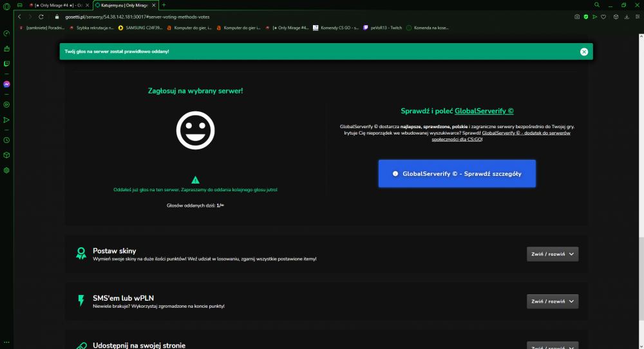Open the Twitch panel in the sidebar
Screen dimensions: 644x349
click(x=6, y=64)
